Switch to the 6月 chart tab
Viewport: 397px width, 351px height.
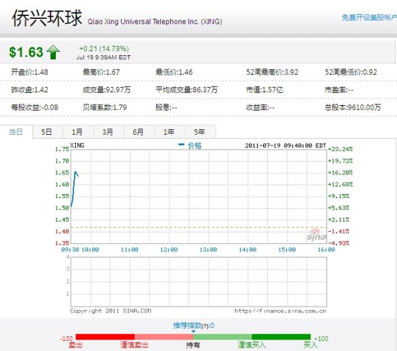click(x=138, y=132)
